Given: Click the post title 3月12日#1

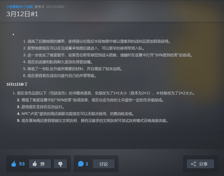Looking at the screenshot, I should [x=22, y=14].
